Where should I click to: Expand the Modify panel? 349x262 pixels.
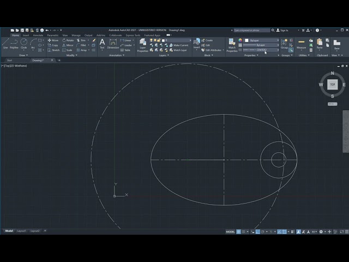(71, 55)
